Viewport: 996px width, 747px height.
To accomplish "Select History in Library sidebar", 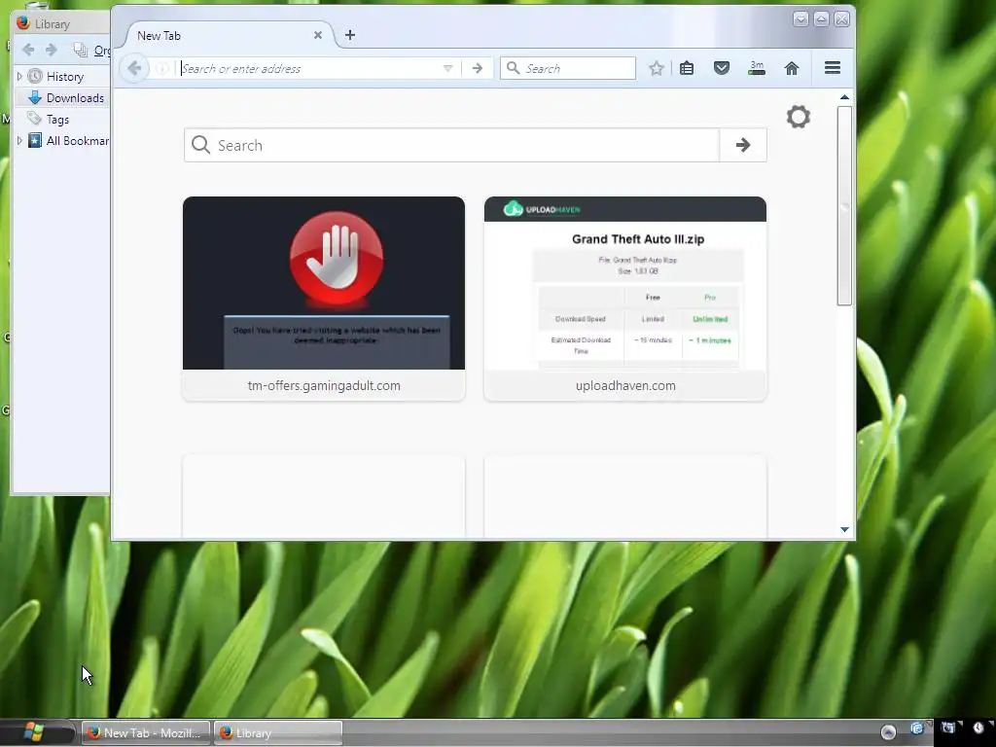I will click(x=65, y=76).
